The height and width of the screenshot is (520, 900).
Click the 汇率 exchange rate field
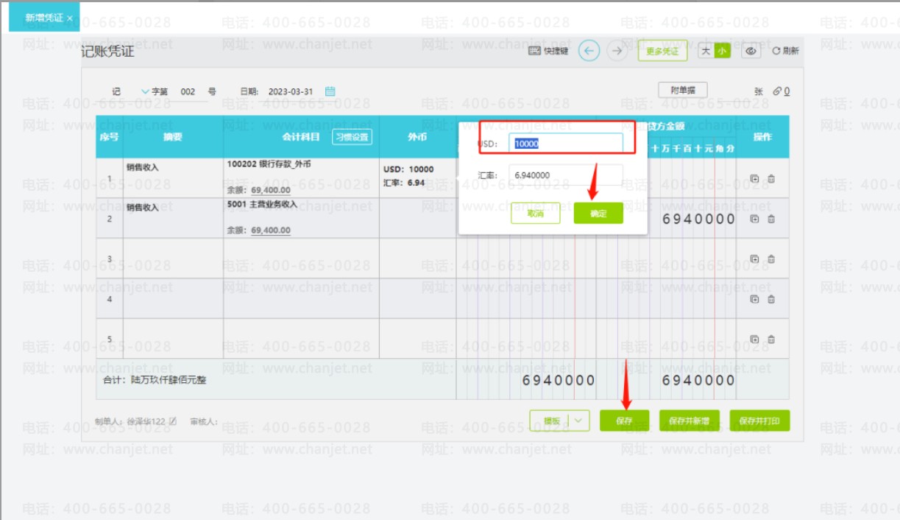tap(566, 175)
